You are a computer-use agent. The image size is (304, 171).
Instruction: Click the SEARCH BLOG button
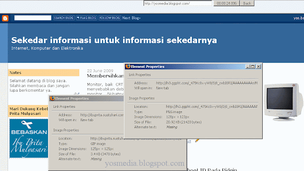64,18
